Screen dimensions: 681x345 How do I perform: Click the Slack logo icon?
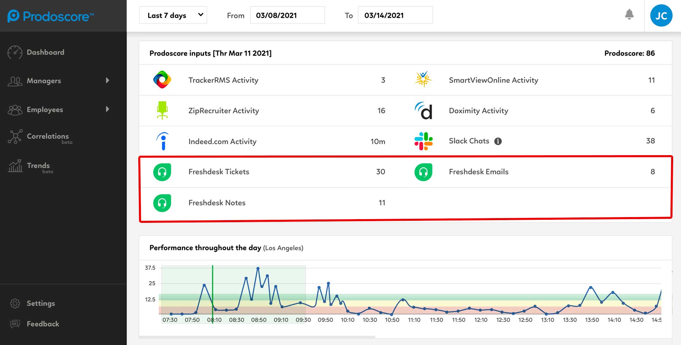[423, 141]
